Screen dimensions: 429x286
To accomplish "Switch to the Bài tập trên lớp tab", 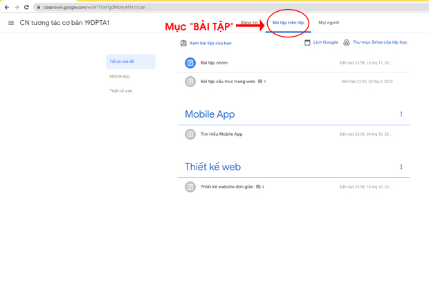I will [288, 23].
